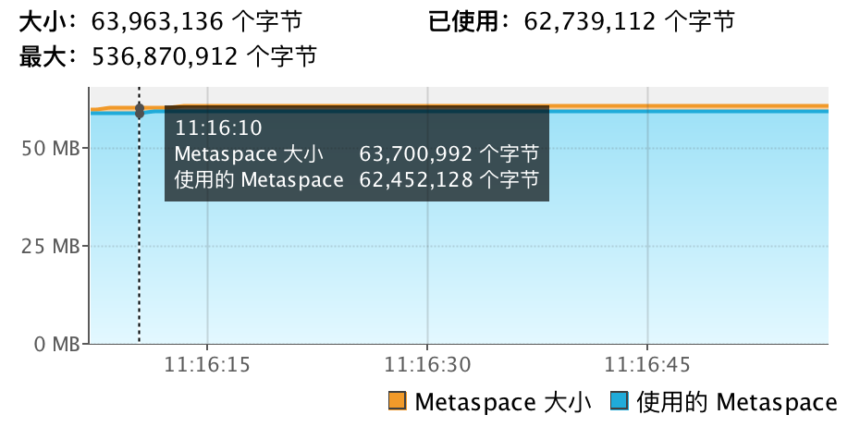The height and width of the screenshot is (427, 860).
Task: Click the orange Metaspace 大小 legend swatch
Action: [x=399, y=401]
